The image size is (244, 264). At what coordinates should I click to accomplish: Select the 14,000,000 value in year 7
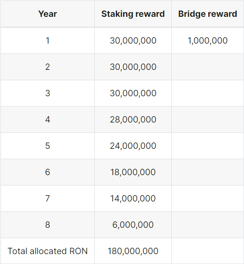[x=133, y=198]
